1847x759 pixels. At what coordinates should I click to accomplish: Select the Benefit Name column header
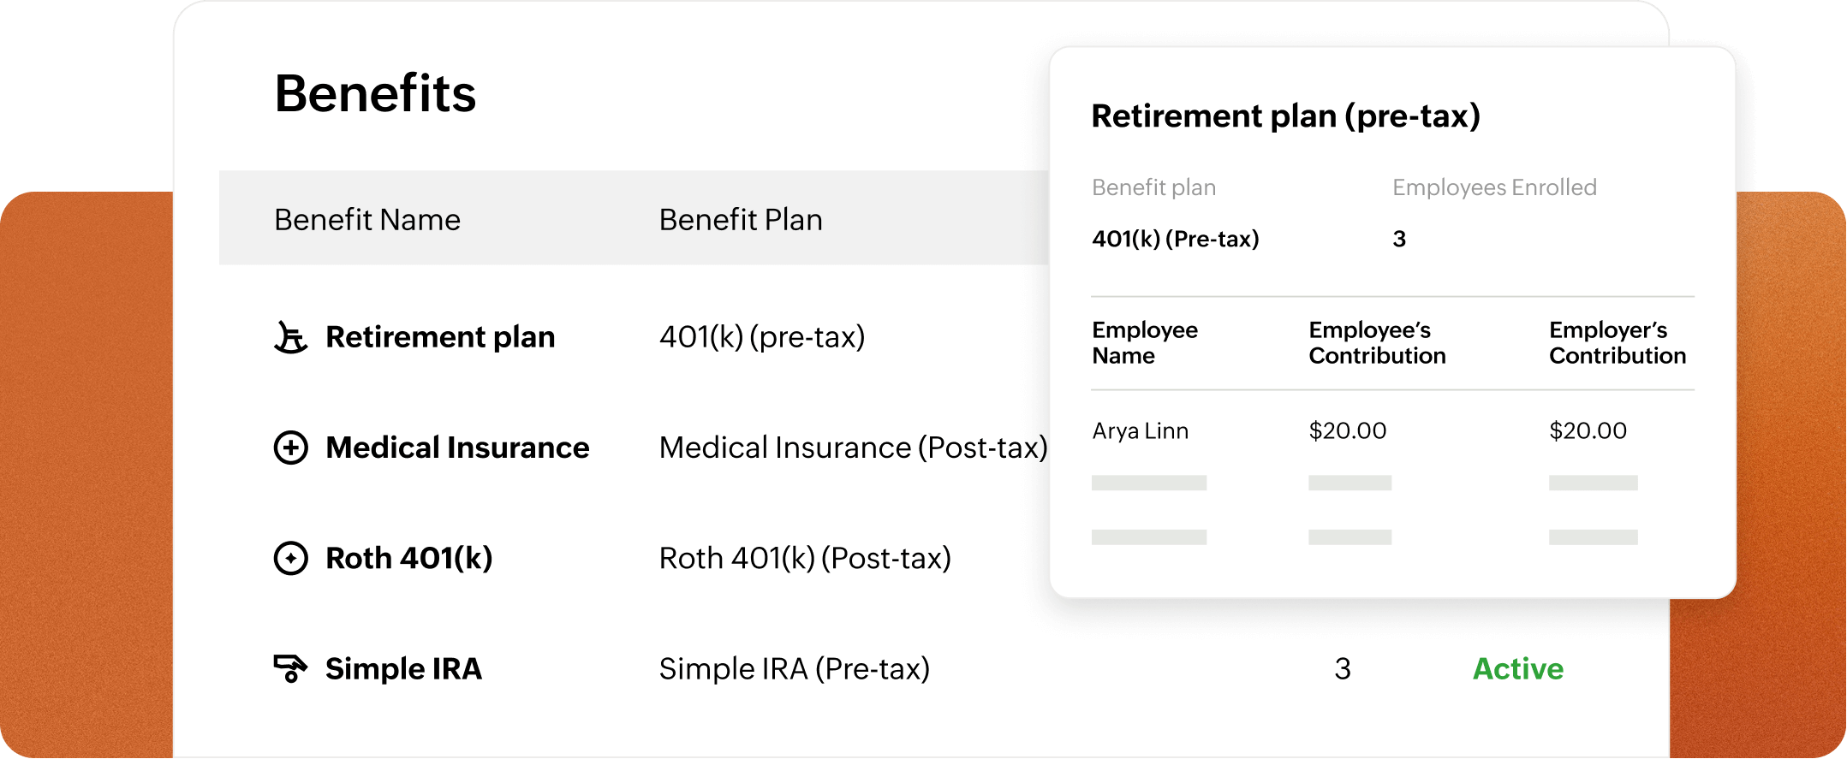tap(366, 220)
